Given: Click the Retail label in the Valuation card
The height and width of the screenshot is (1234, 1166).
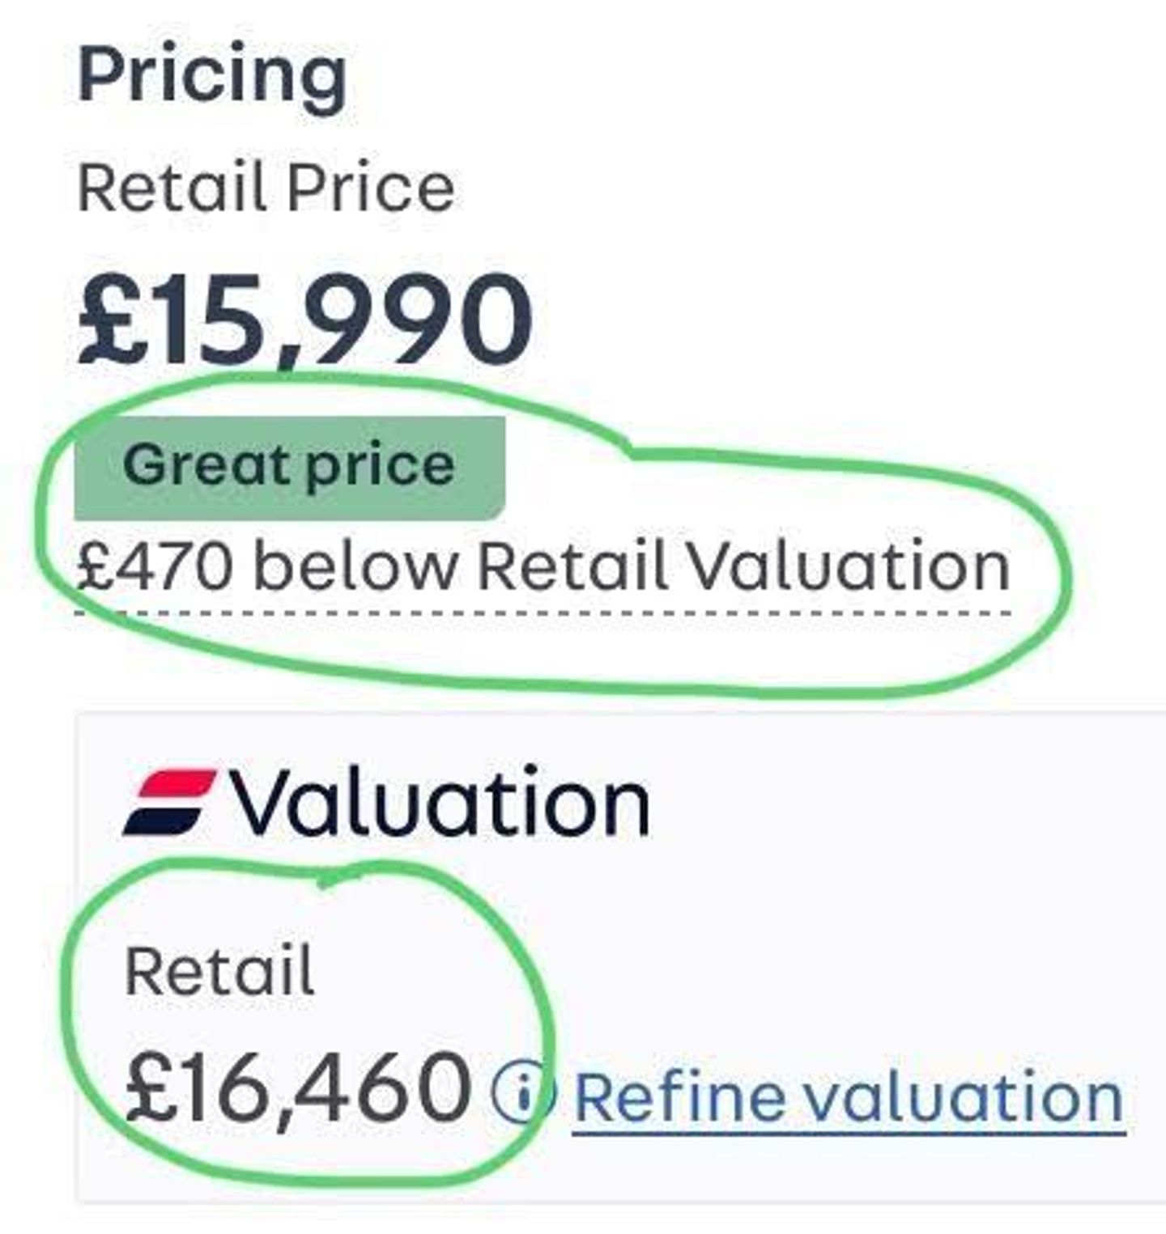Looking at the screenshot, I should tap(219, 971).
